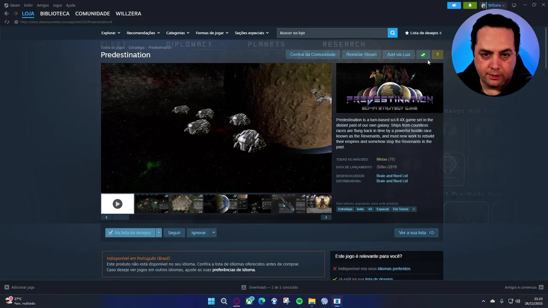
Task: Open Opera GX from the taskbar
Action: (x=236, y=301)
